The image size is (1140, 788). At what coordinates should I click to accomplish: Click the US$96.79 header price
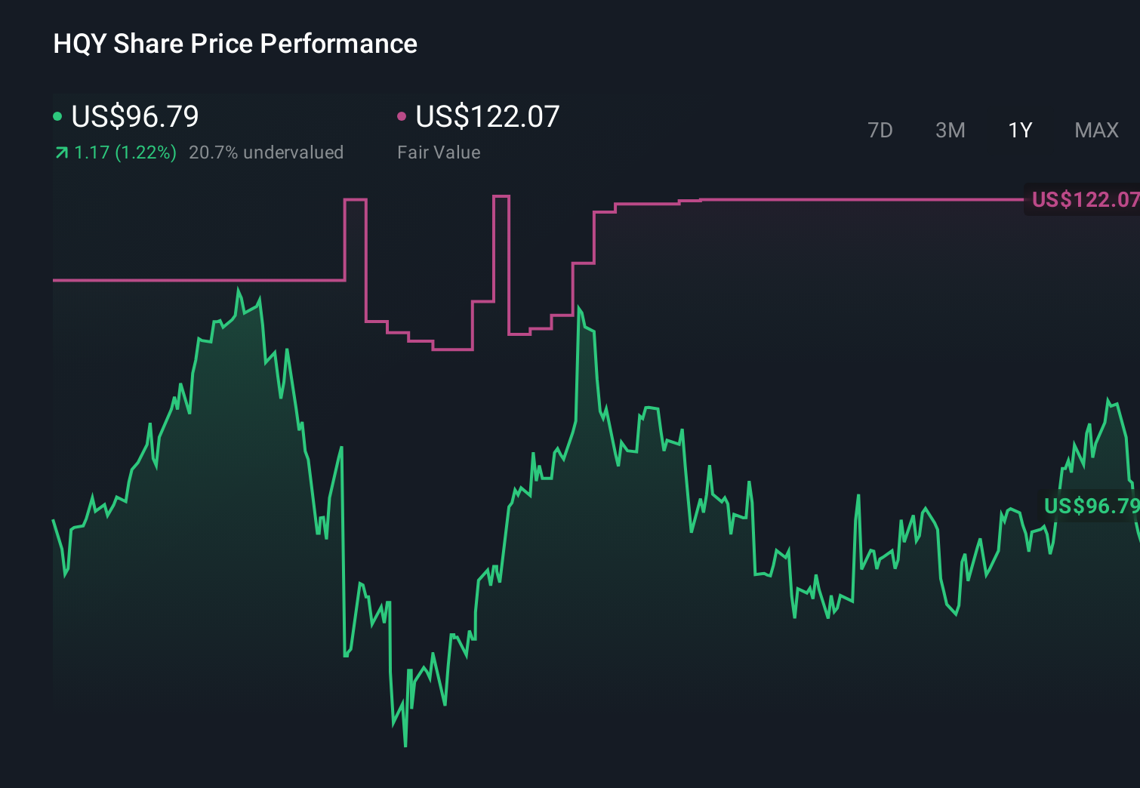tap(134, 117)
